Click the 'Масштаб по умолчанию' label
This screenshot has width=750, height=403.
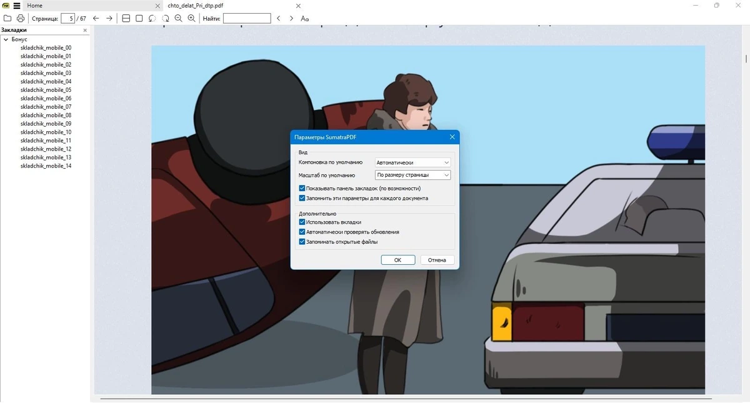tap(327, 176)
